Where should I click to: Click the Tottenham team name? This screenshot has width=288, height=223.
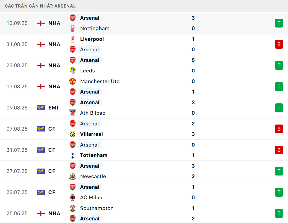point(93,155)
